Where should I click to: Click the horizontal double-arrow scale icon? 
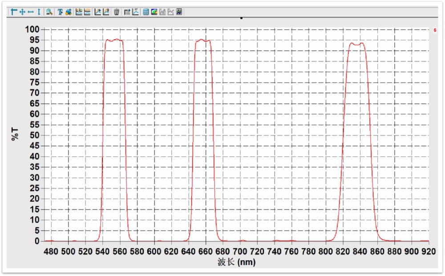coord(30,12)
